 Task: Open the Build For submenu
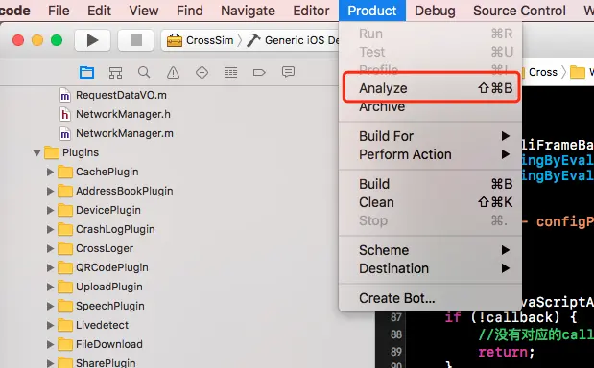(430, 136)
